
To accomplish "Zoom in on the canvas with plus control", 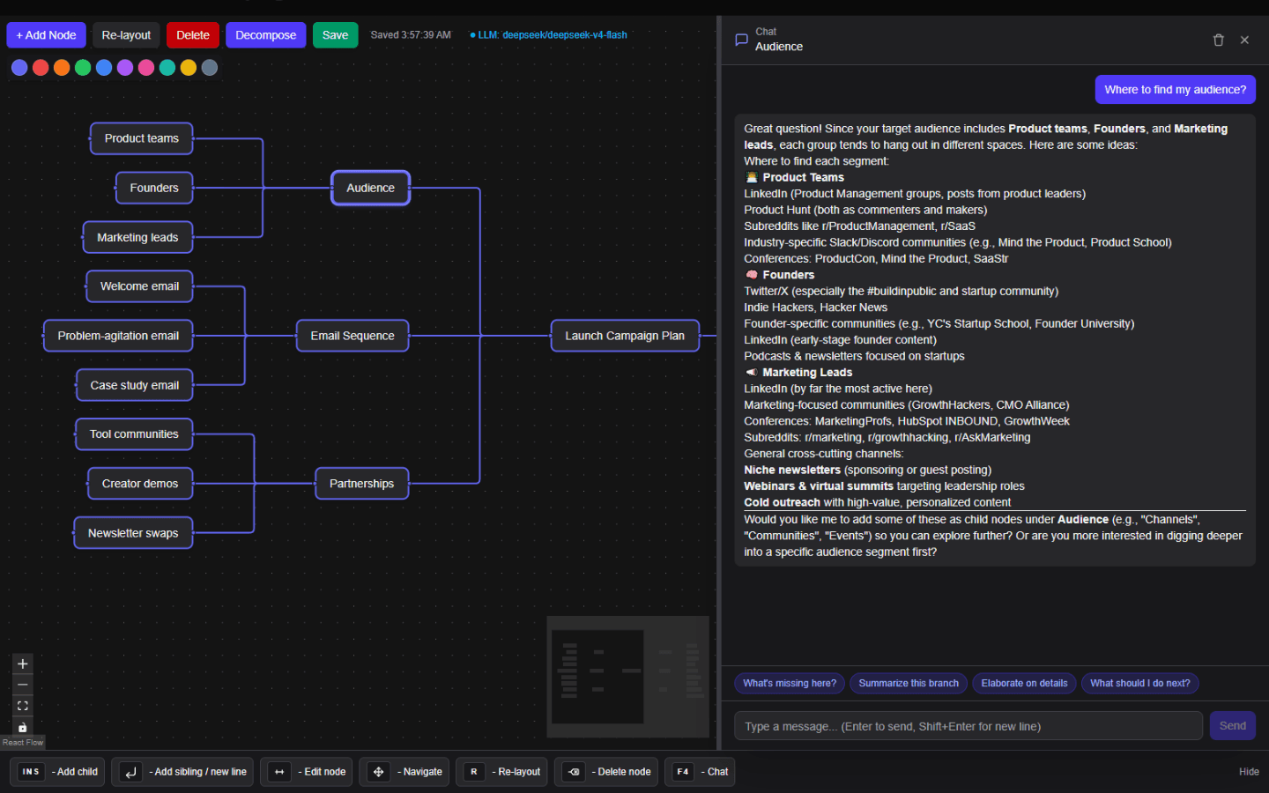I will 23,663.
